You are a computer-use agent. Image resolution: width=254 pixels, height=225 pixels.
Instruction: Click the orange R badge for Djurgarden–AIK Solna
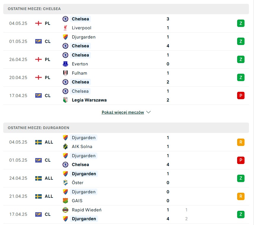pyautogui.click(x=241, y=142)
